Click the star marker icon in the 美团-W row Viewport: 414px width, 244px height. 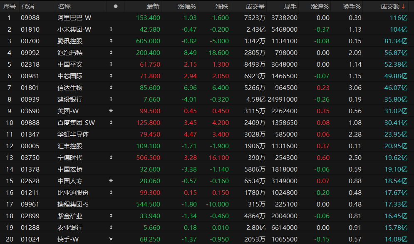pyautogui.click(x=111, y=111)
